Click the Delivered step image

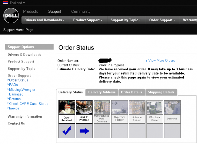pos(172,107)
